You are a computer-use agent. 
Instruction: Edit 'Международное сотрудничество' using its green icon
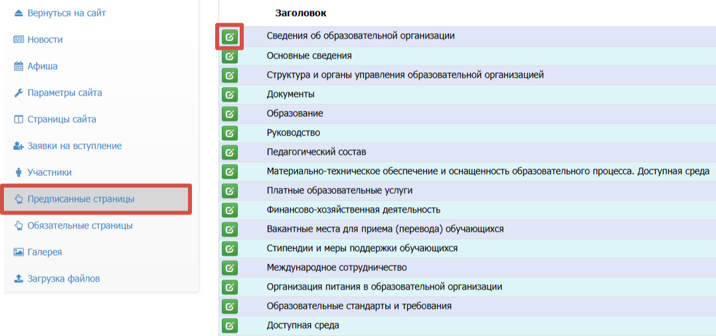click(229, 268)
